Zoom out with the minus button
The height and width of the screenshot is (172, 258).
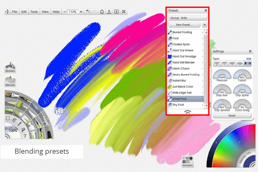click(64, 12)
